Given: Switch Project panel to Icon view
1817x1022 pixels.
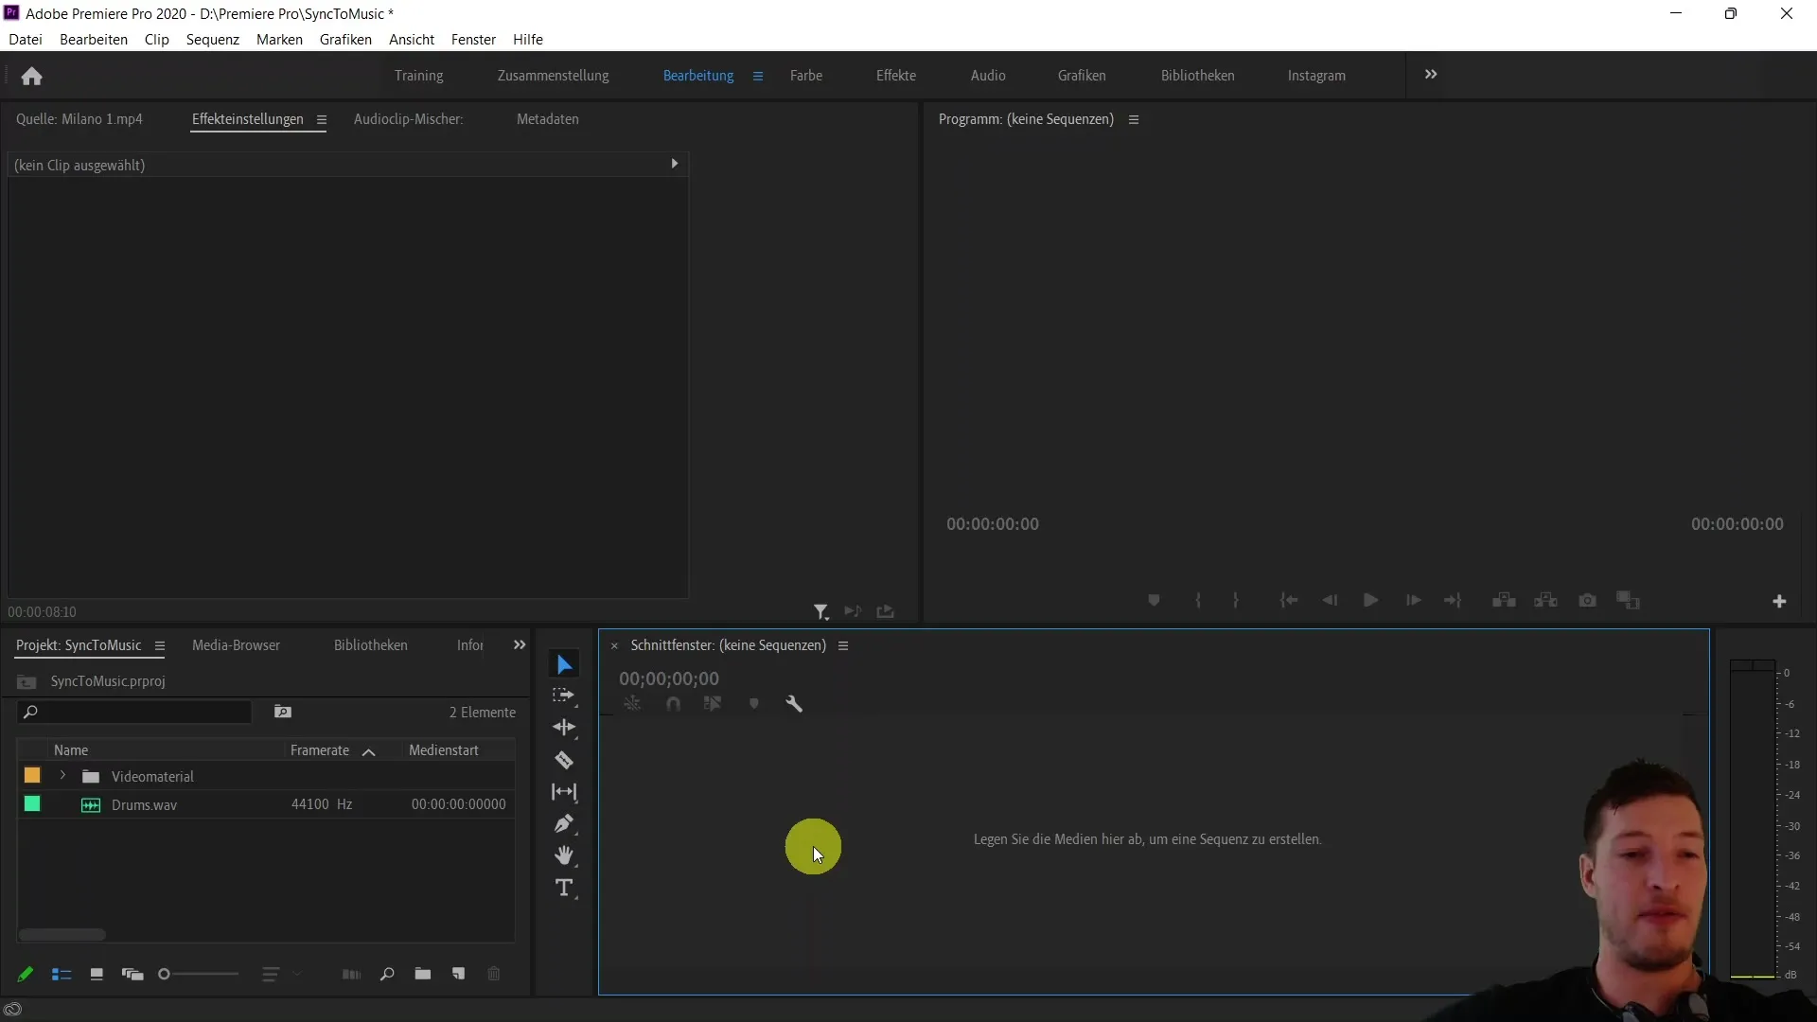Looking at the screenshot, I should [x=97, y=974].
